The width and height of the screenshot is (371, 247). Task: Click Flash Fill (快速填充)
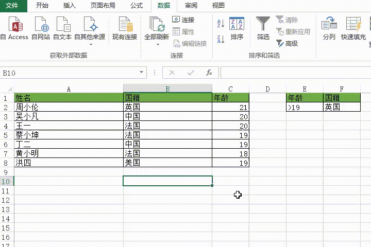353,28
